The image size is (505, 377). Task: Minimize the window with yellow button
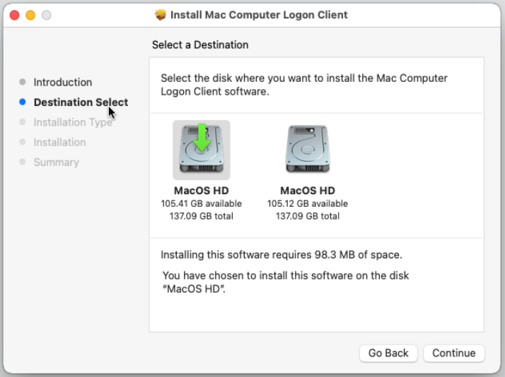(x=30, y=15)
